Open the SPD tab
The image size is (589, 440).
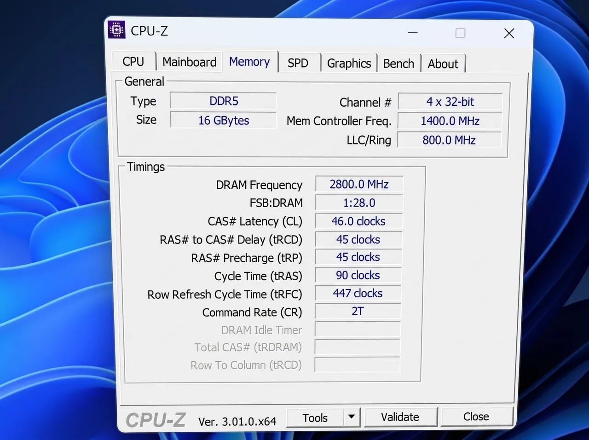298,63
